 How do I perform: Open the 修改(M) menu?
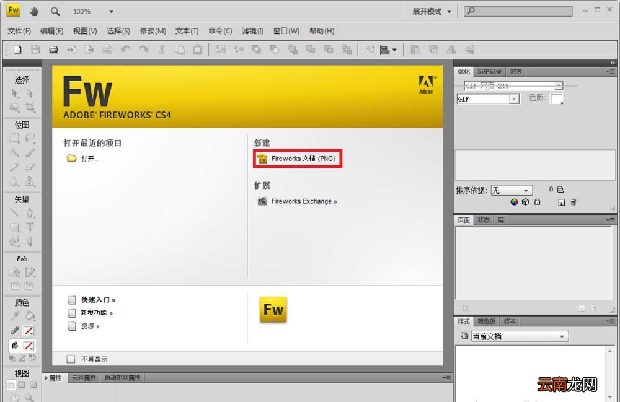coord(153,31)
